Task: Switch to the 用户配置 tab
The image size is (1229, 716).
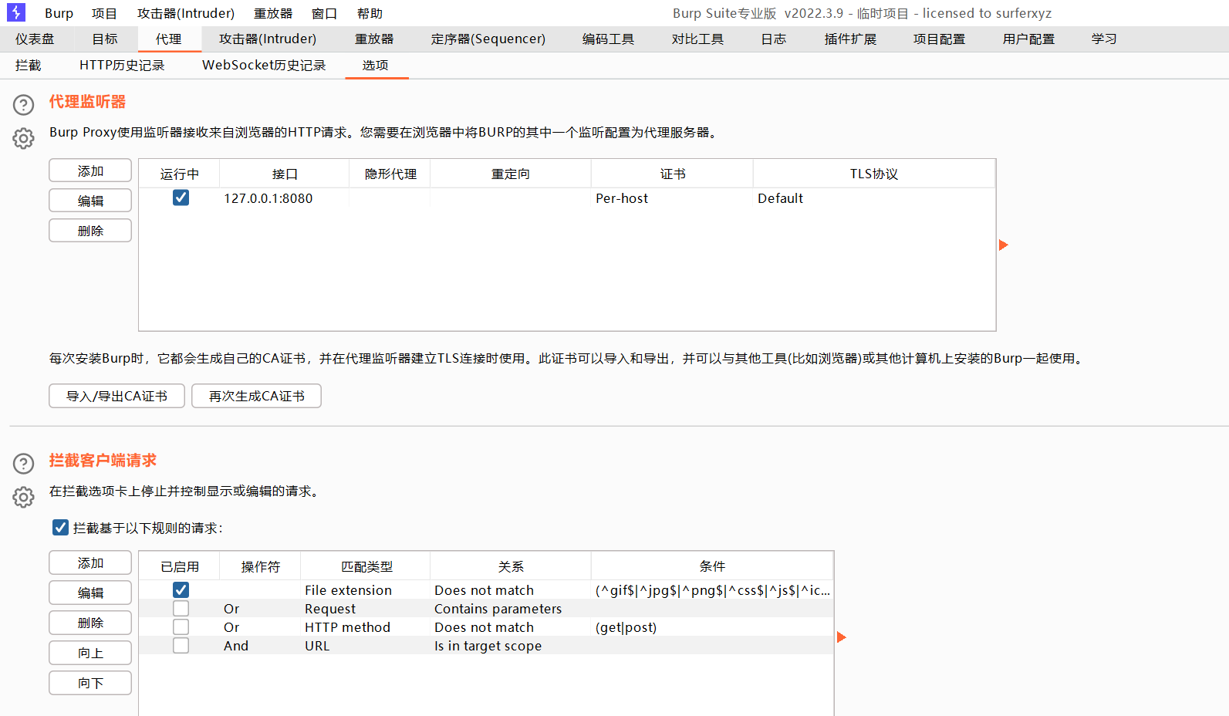Action: pyautogui.click(x=1028, y=39)
